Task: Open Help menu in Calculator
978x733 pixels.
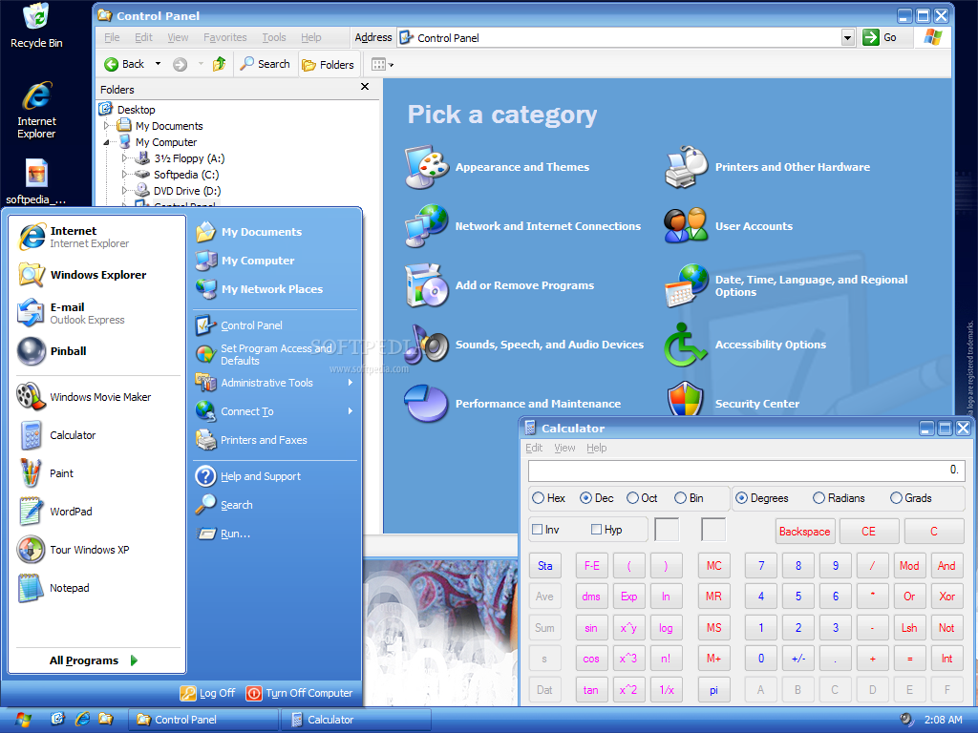Action: (x=596, y=448)
